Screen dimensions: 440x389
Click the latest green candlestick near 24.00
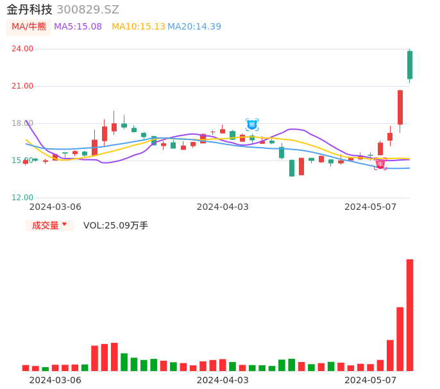coord(410,65)
